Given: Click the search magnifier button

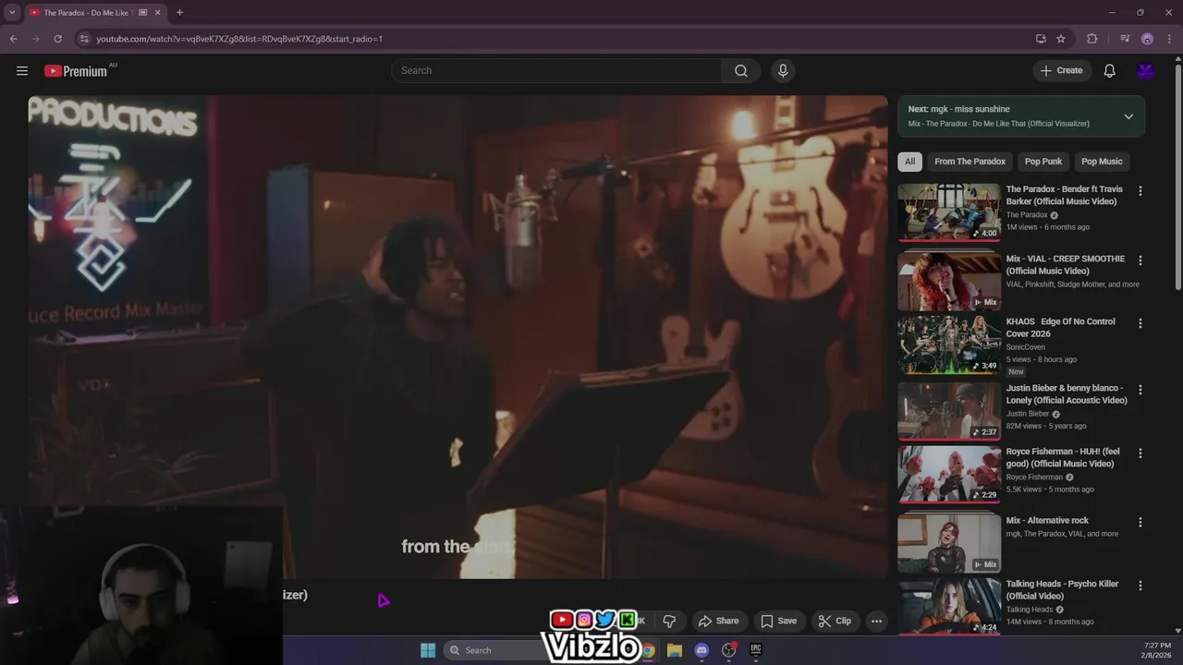Looking at the screenshot, I should coord(741,70).
